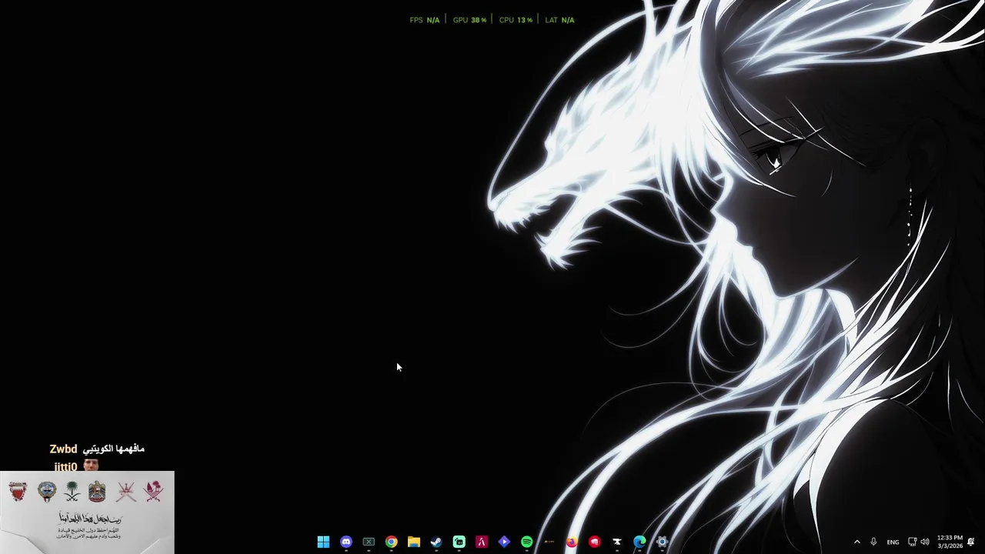This screenshot has height=554, width=985.
Task: Launch Microsoft Edge from the taskbar
Action: (639, 542)
